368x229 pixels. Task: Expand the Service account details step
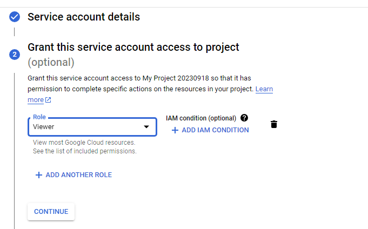pyautogui.click(x=84, y=17)
